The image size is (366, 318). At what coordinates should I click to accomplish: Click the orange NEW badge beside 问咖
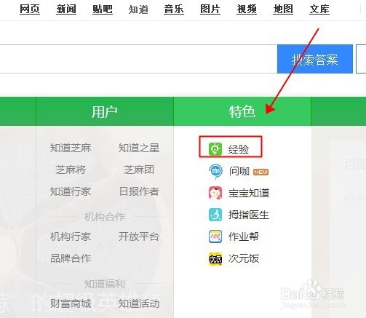(x=260, y=172)
